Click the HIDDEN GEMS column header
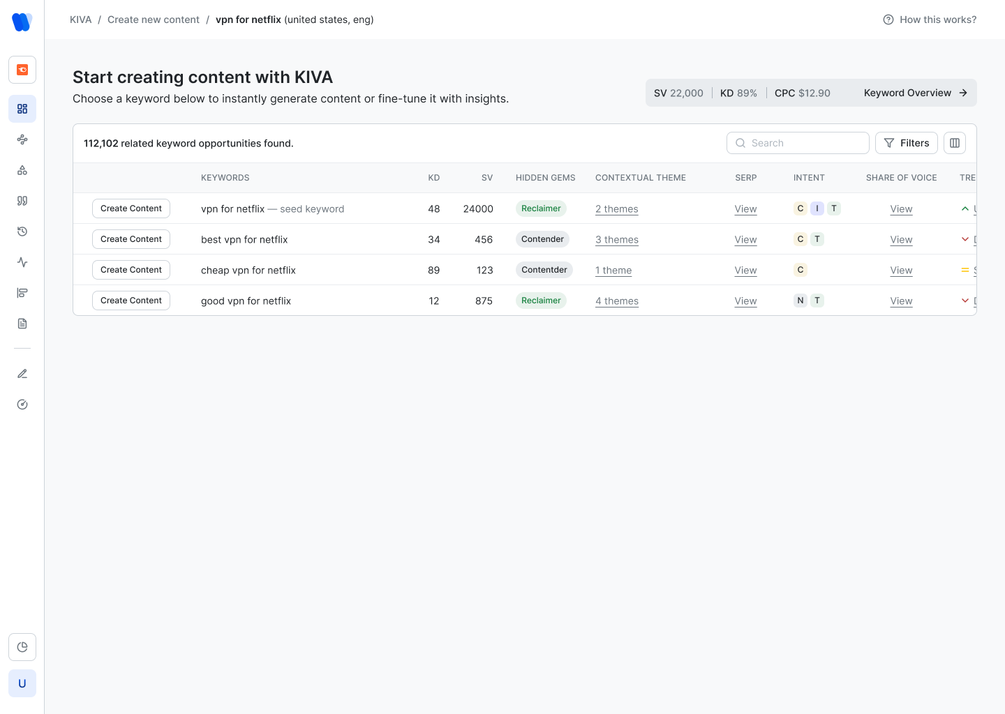The width and height of the screenshot is (1005, 714). tap(546, 178)
